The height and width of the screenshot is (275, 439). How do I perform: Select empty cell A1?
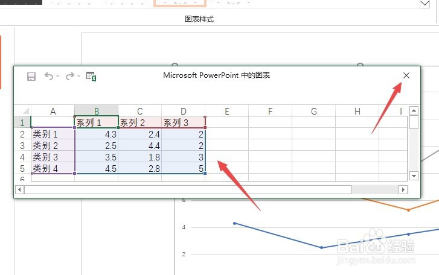pos(53,122)
